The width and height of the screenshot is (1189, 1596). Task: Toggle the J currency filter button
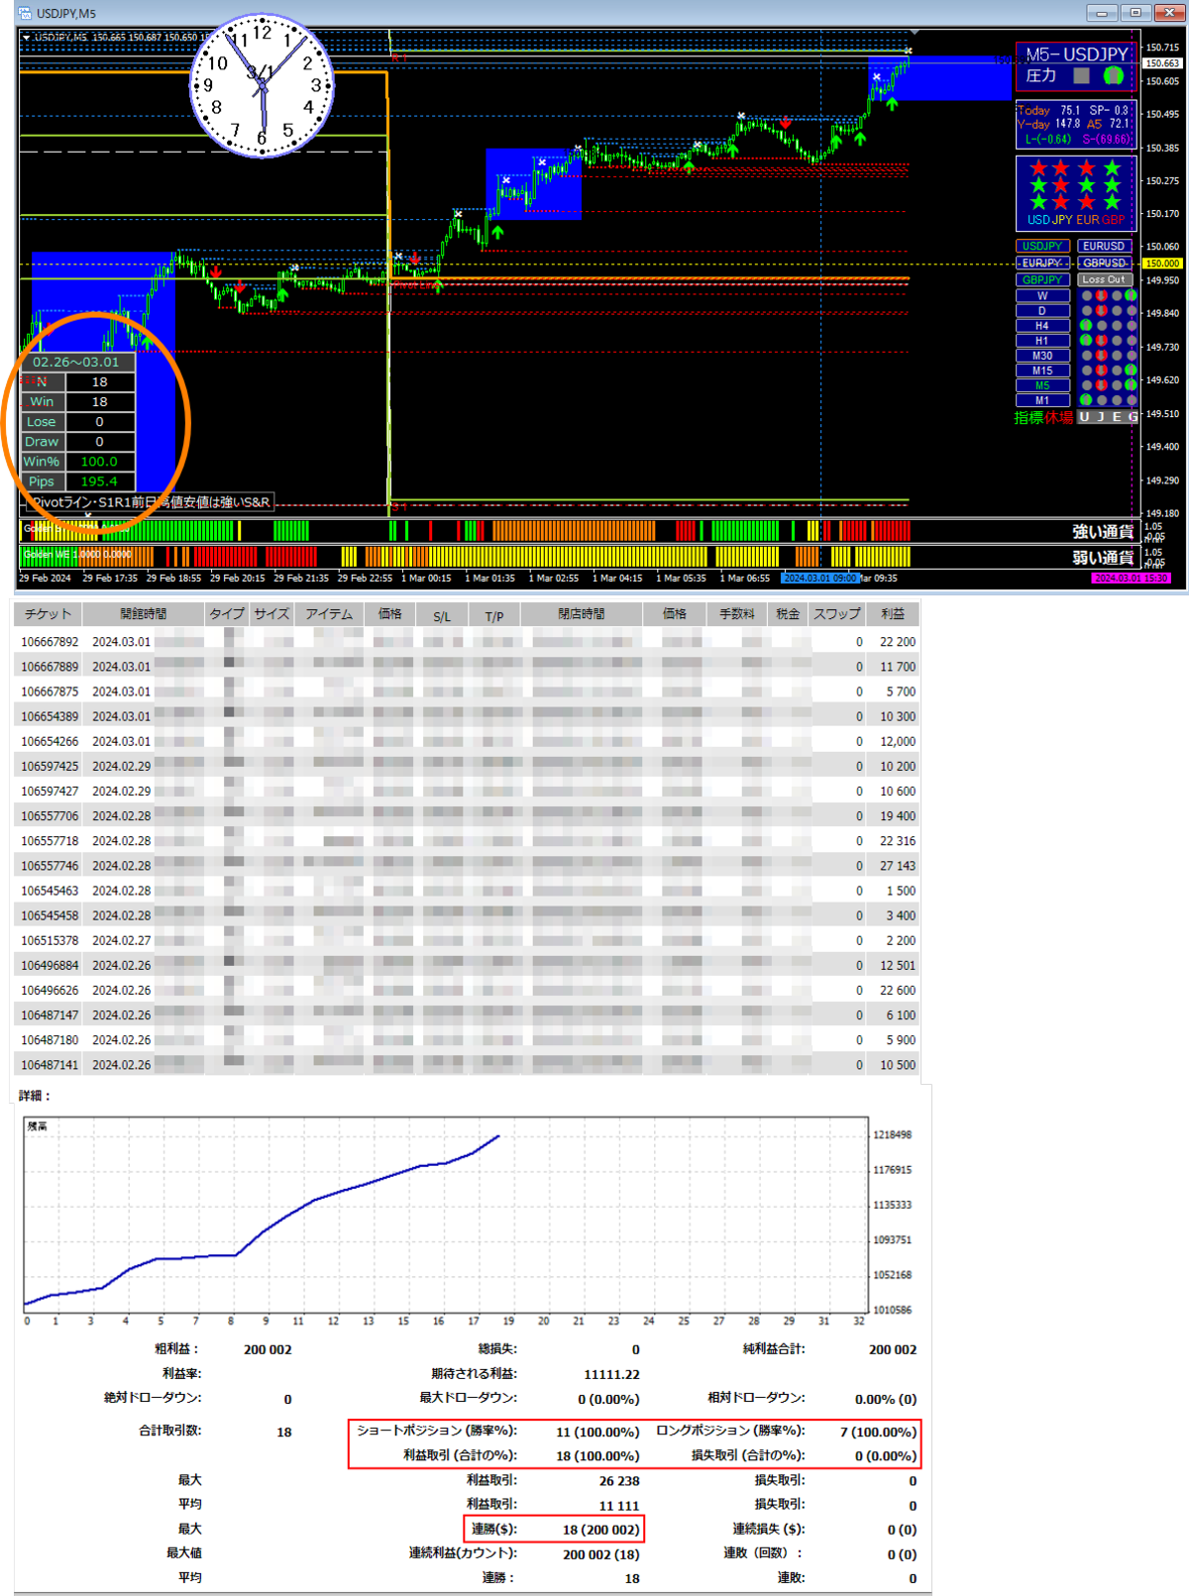tap(1100, 417)
